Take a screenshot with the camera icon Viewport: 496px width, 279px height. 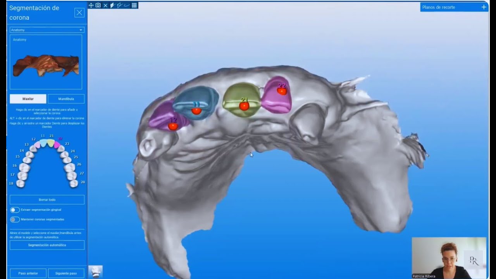tap(98, 5)
